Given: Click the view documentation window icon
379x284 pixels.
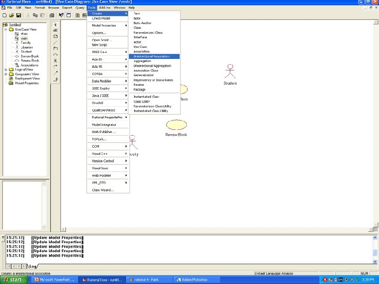Looking at the screenshot, I should pyautogui.click(x=68, y=15).
